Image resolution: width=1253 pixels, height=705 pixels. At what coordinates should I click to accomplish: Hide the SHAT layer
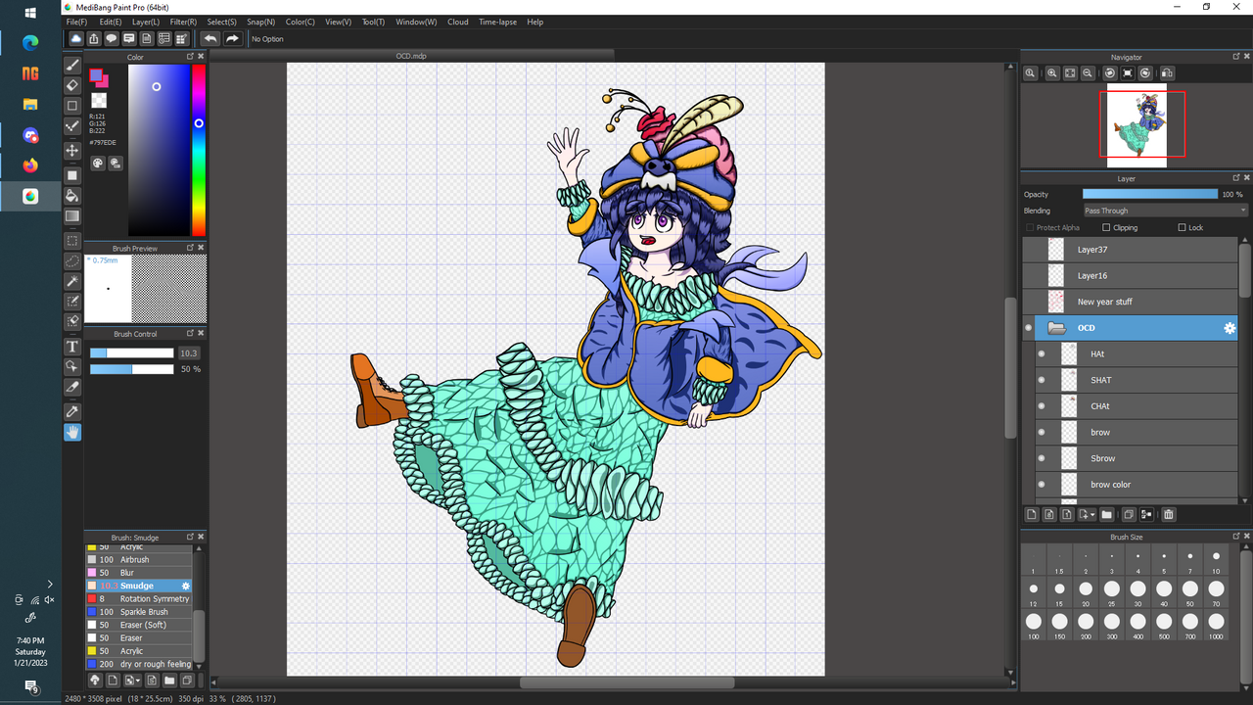(1042, 380)
